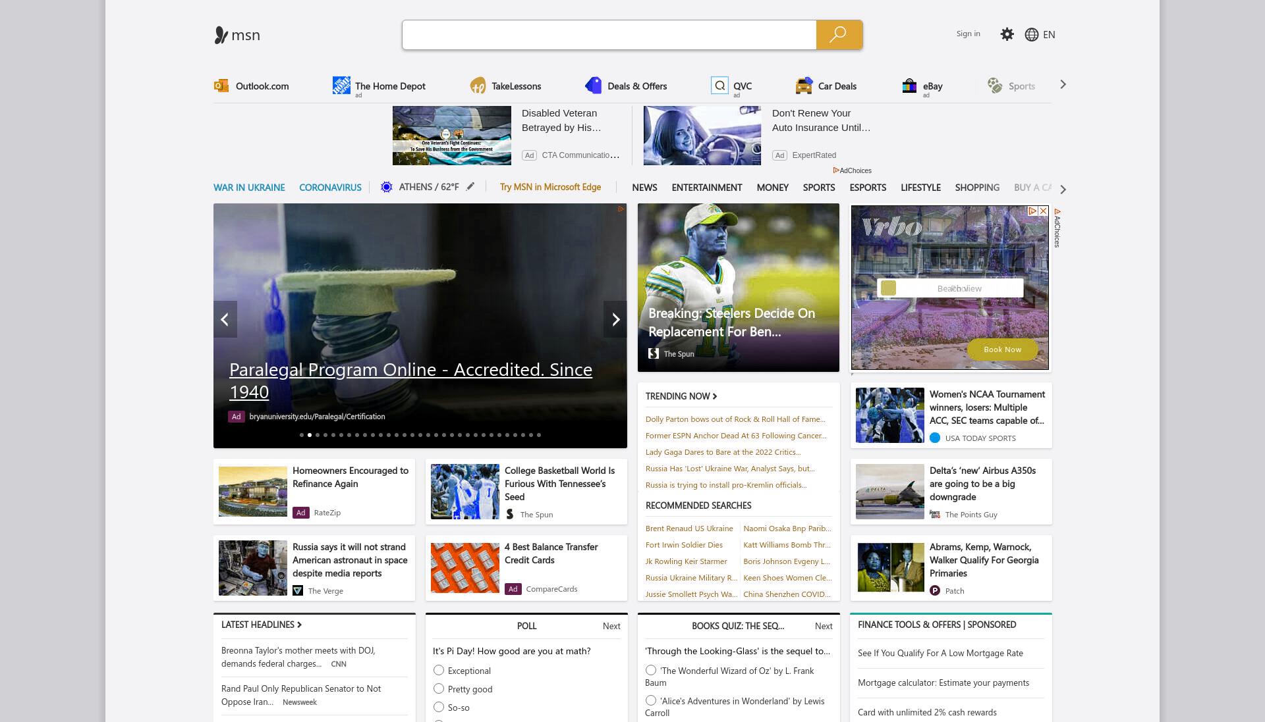Open the NEWS category
Viewport: 1265px width, 722px height.
coord(644,188)
